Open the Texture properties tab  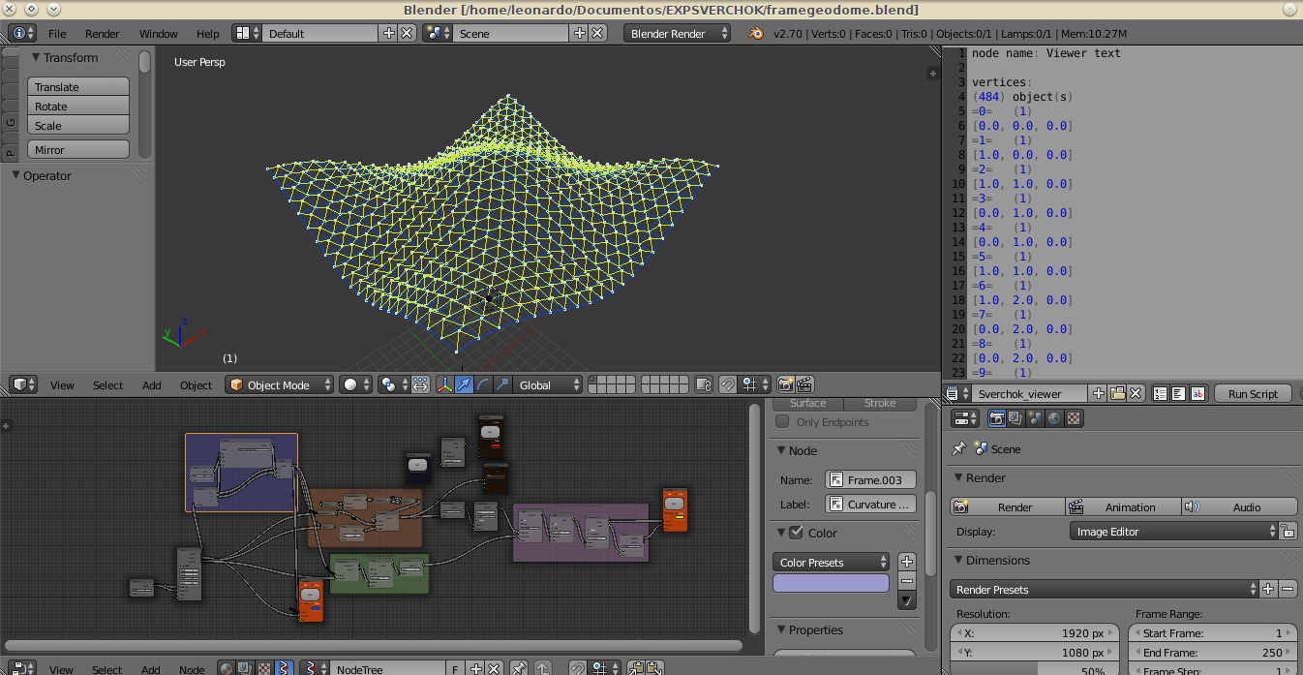coord(1075,418)
